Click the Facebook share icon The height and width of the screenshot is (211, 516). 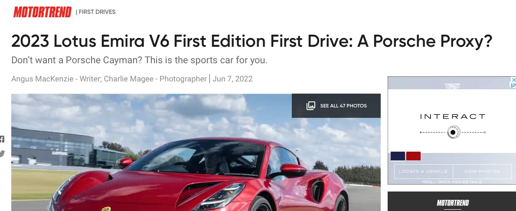coord(2,139)
